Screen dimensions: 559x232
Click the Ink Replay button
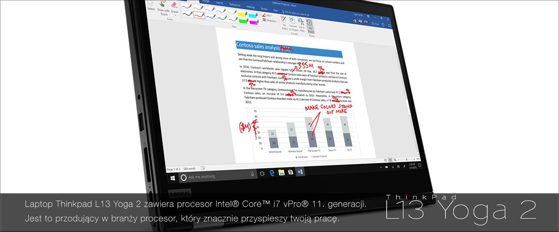coord(310,24)
